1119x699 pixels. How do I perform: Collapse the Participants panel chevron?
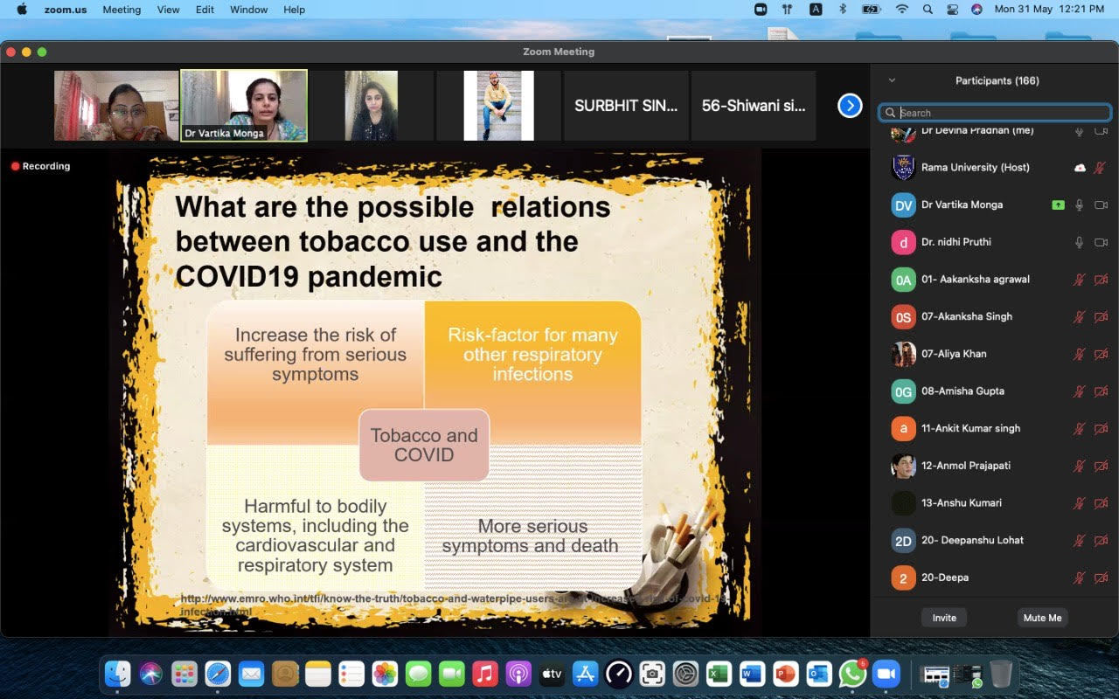coord(892,80)
